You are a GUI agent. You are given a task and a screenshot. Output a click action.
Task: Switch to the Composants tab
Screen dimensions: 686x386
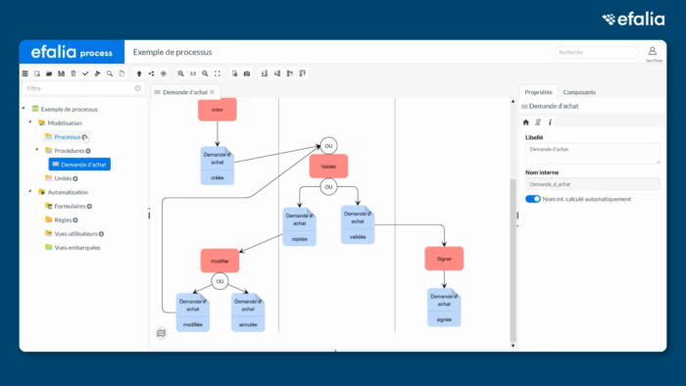point(579,92)
